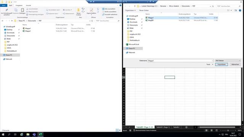Click Dieser PC in Explorer breadcrumb
Screen dimensions: 244x137
coord(22,21)
